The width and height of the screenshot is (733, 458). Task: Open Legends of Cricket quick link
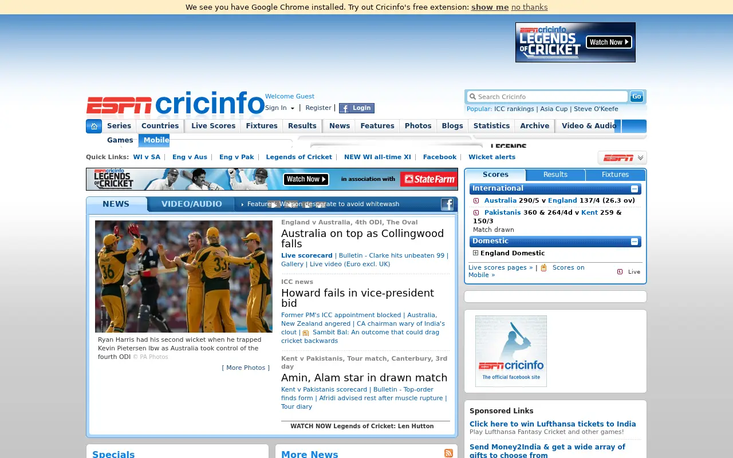(x=299, y=157)
